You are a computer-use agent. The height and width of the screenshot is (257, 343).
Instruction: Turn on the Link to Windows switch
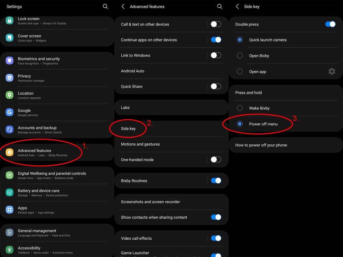(x=216, y=55)
